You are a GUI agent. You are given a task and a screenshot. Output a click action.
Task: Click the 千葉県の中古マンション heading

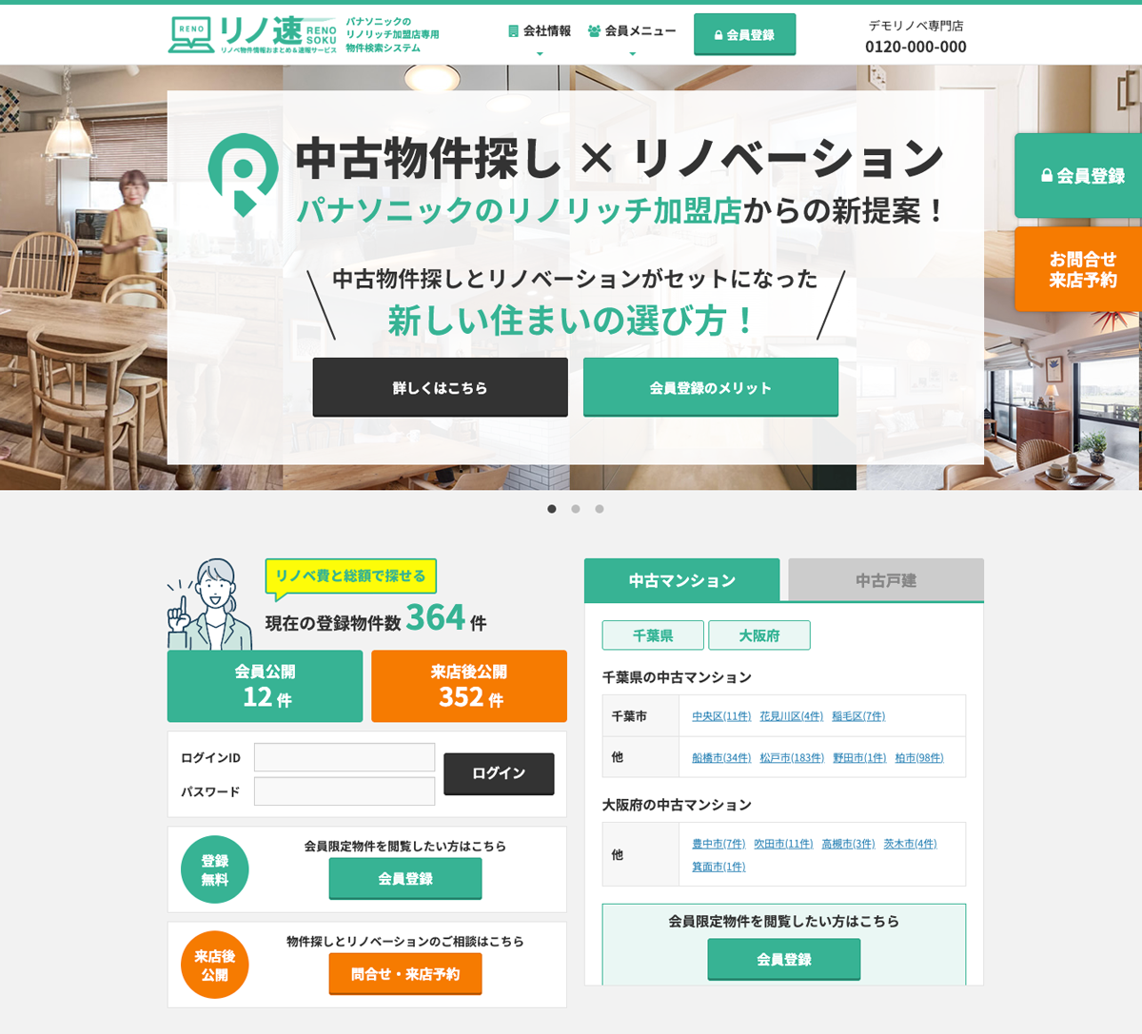[x=677, y=677]
